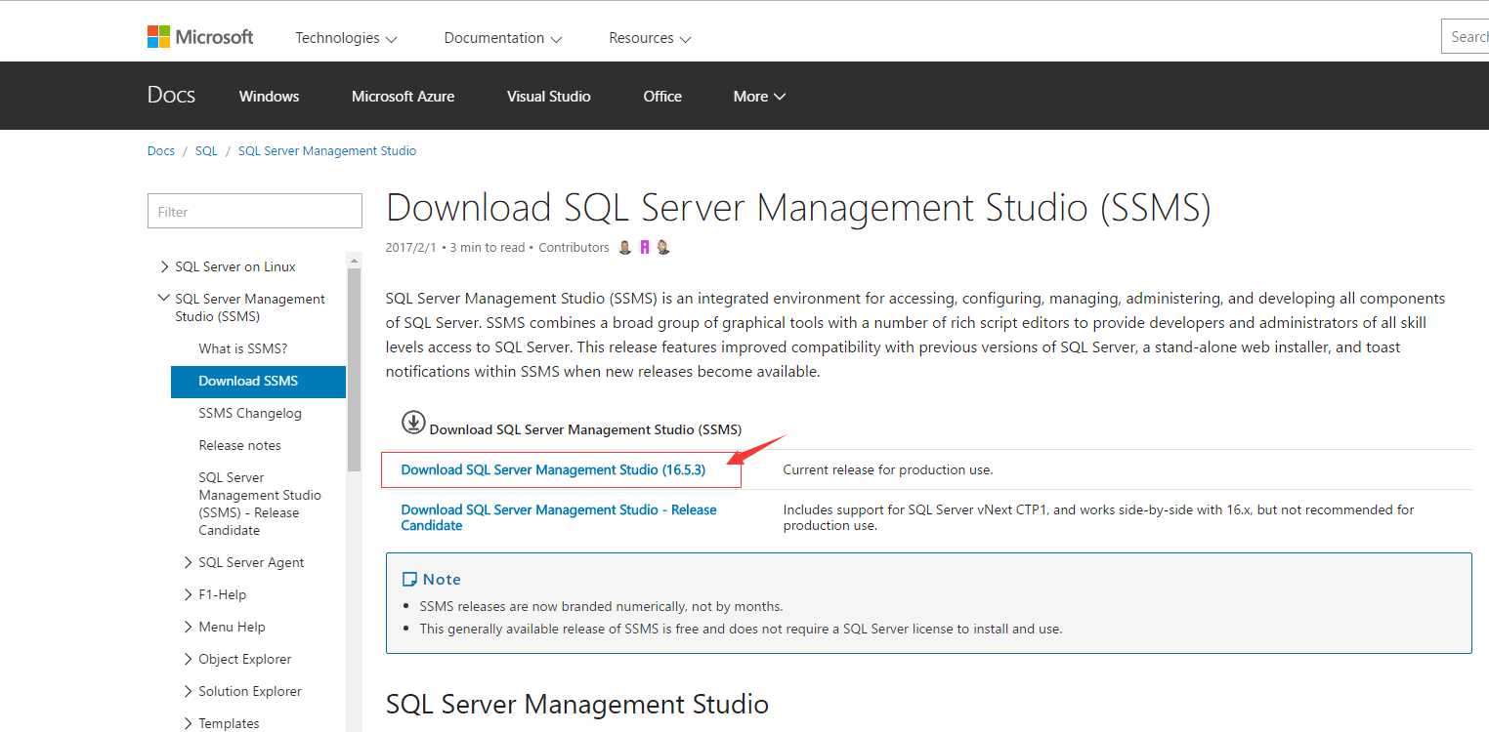Open the Resources dropdown menu
The width and height of the screenshot is (1489, 732).
[650, 38]
